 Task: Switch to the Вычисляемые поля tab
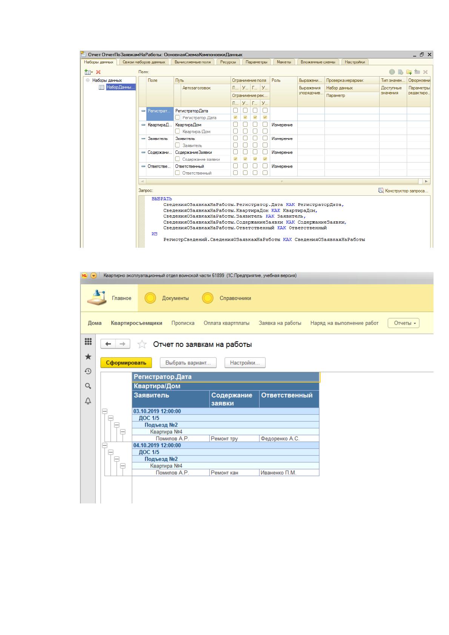click(x=192, y=62)
